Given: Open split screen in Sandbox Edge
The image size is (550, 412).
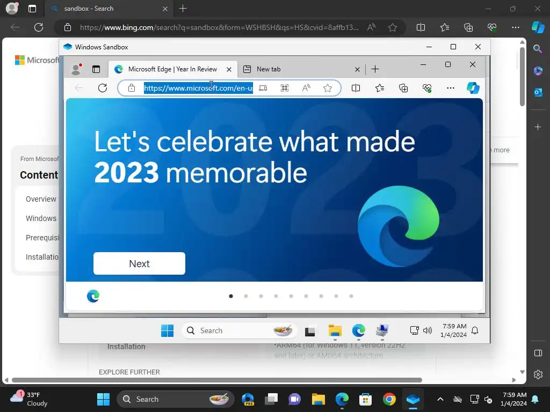Looking at the screenshot, I should coord(356,88).
